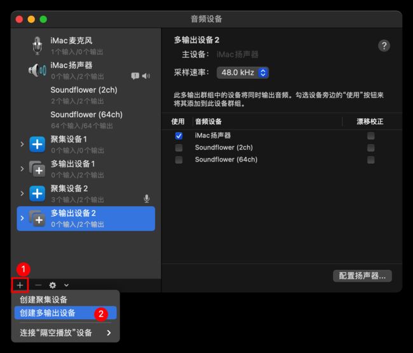
Task: Click the remove device minus button
Action: click(x=38, y=285)
